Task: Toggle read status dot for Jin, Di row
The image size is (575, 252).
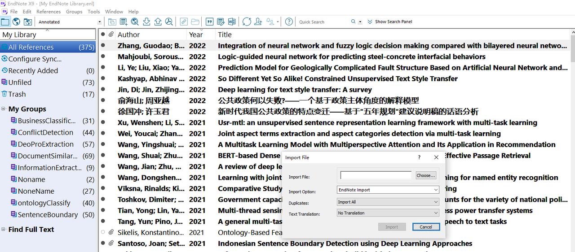Action: [x=103, y=90]
